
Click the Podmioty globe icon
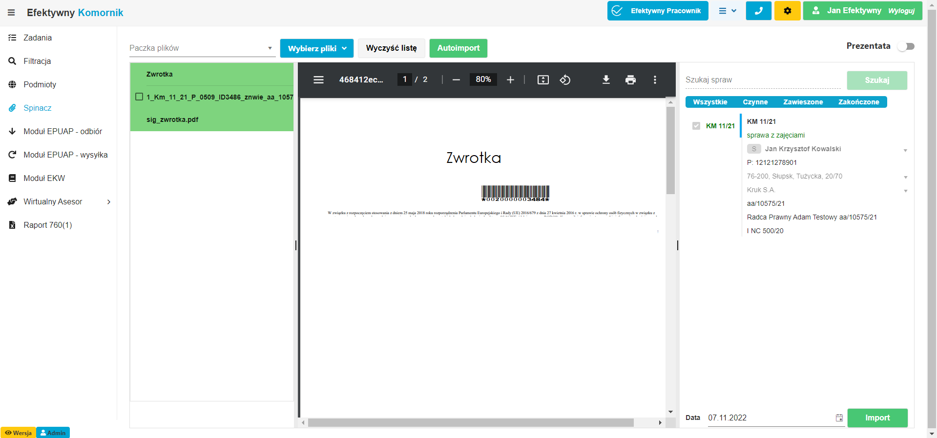click(x=12, y=84)
